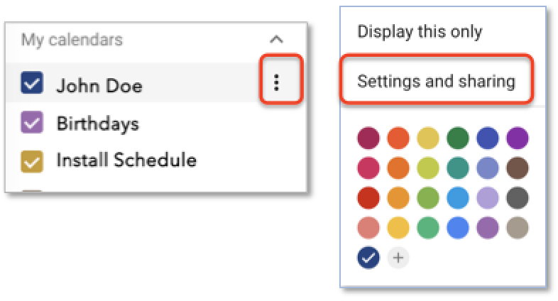558x301 pixels.
Task: Pick the selected navy blue checkmark swatch
Action: (x=368, y=257)
